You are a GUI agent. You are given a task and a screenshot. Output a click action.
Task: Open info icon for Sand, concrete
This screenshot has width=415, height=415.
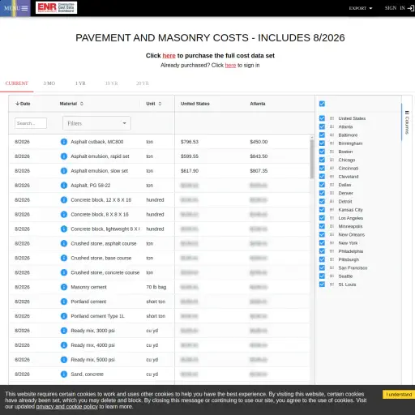click(64, 374)
